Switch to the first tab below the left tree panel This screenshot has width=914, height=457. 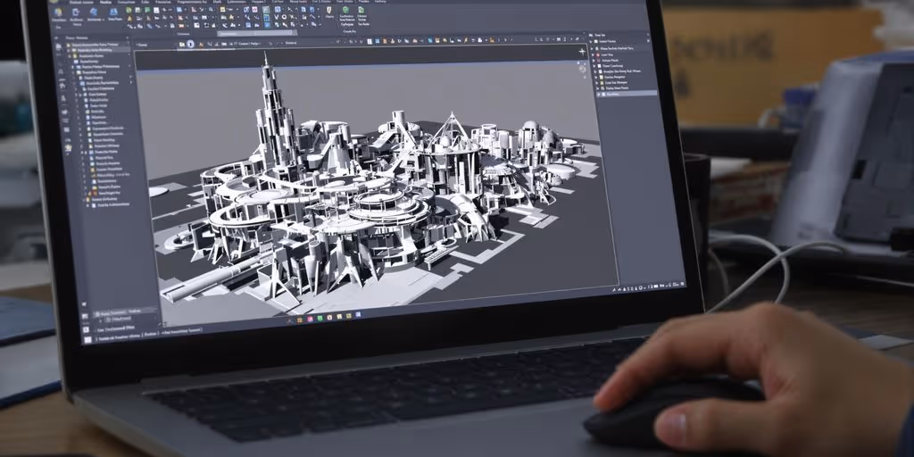point(109,313)
